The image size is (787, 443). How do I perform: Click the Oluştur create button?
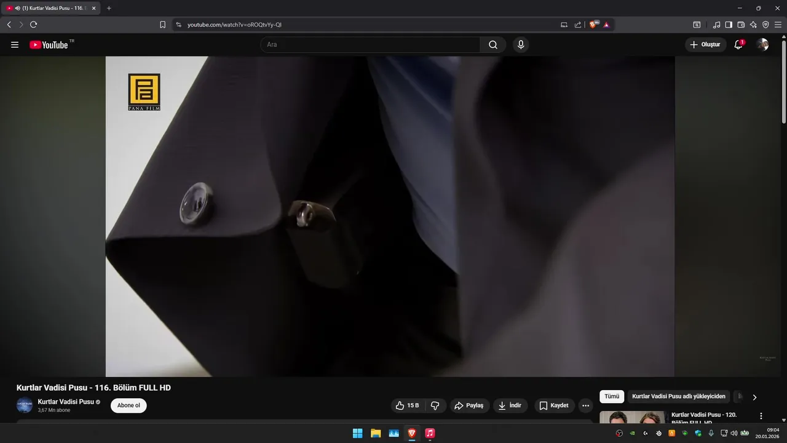coord(705,44)
